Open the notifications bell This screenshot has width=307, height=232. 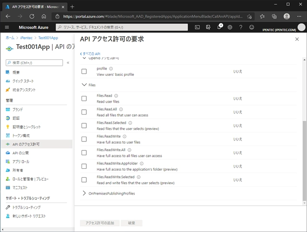tap(219, 27)
